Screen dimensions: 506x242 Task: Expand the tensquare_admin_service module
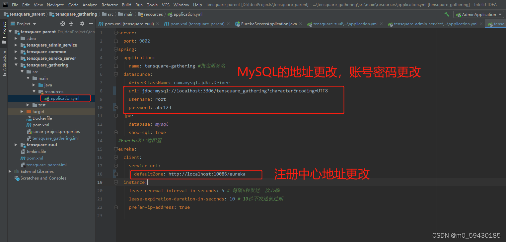tap(16, 45)
